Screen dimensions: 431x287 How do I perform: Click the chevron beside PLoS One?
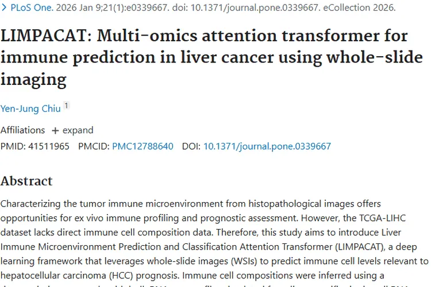pos(5,9)
